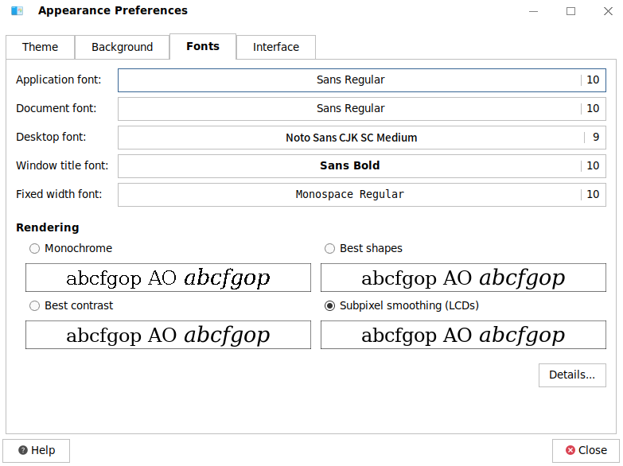Open the Window title font chooser
623x466 pixels.
[x=361, y=165]
